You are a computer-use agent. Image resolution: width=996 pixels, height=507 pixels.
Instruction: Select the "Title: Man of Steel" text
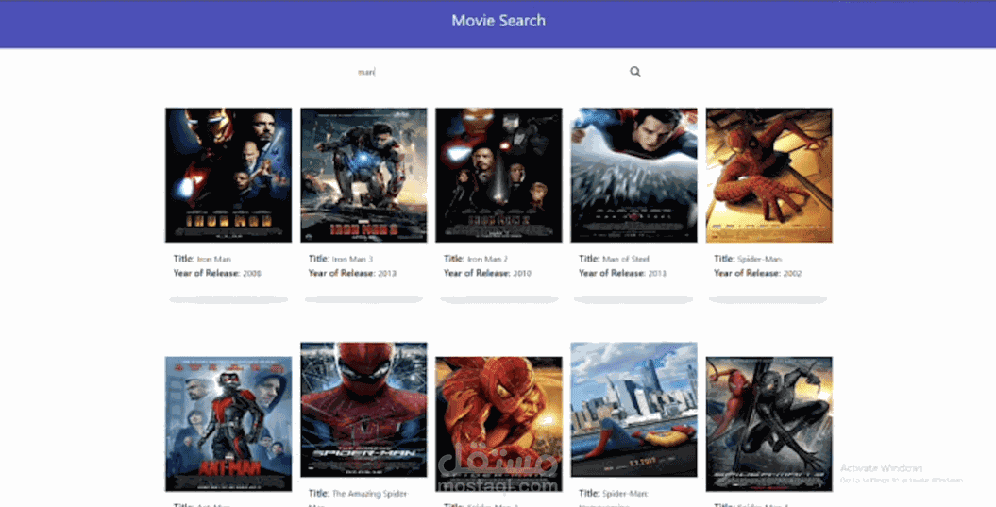tap(614, 259)
